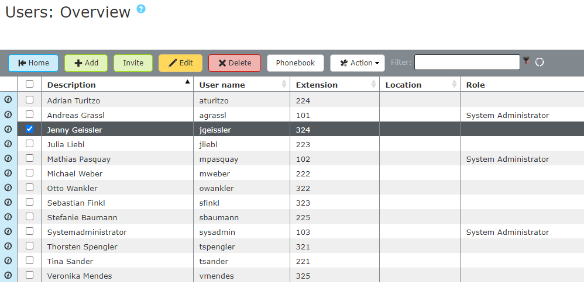
Task: Open info icon for Julia Liebl
Action: click(8, 144)
